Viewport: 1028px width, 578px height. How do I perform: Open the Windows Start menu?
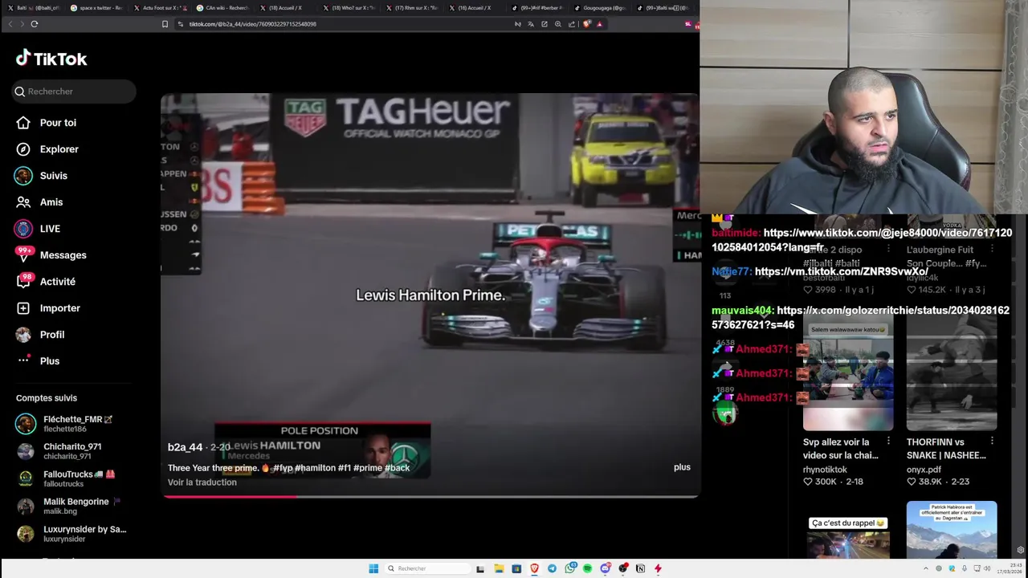tap(373, 568)
